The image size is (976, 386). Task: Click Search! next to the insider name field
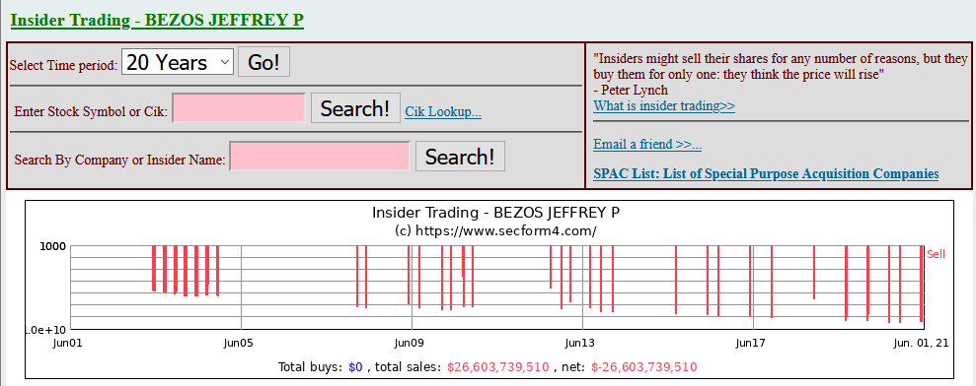coord(460,156)
